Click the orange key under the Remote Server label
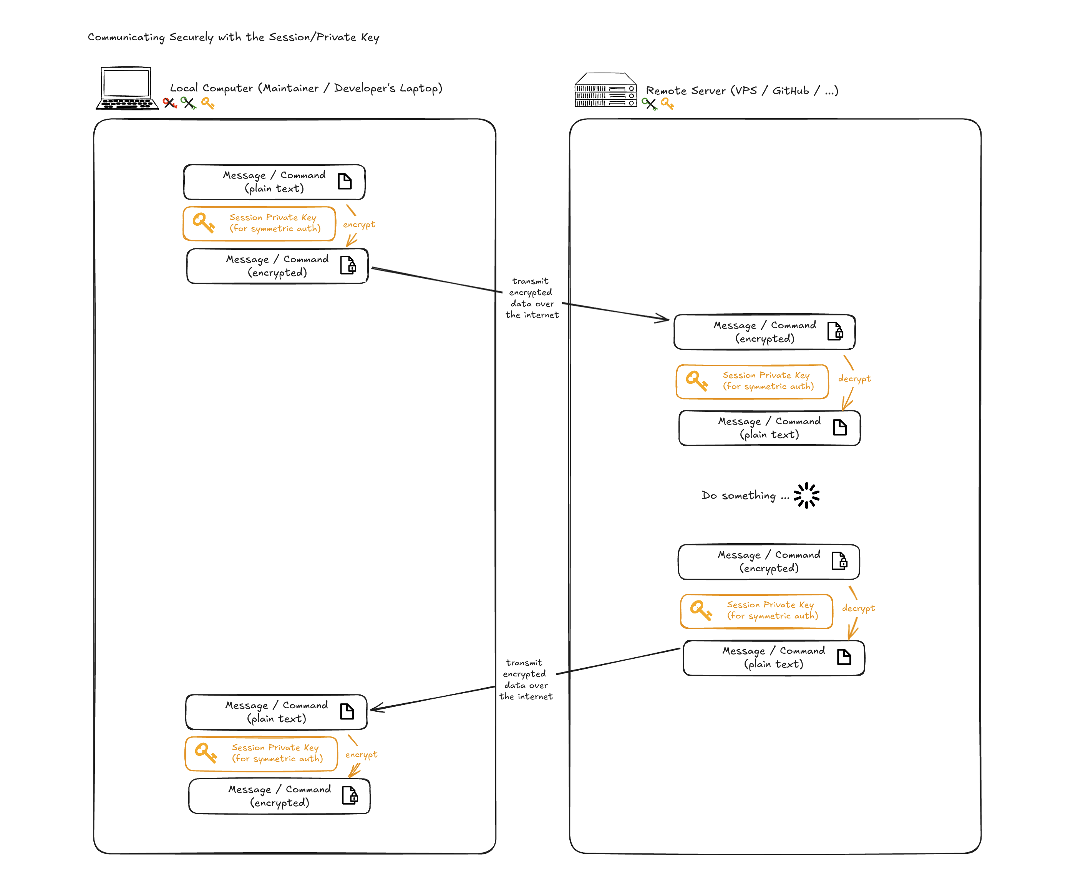 pos(667,104)
